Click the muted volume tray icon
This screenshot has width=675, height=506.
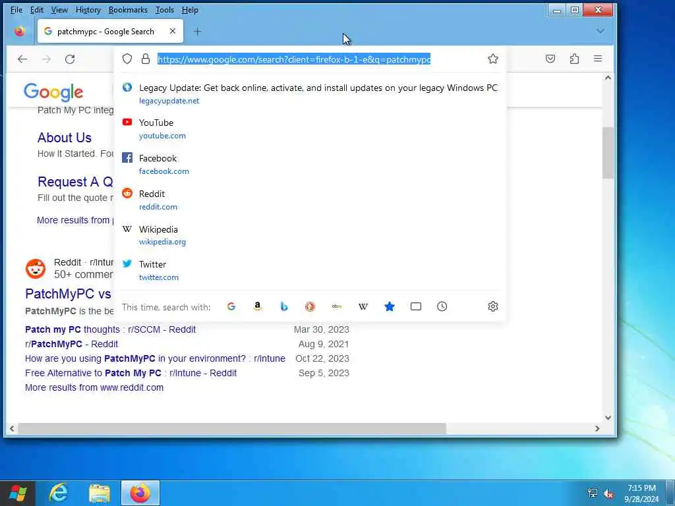(609, 493)
